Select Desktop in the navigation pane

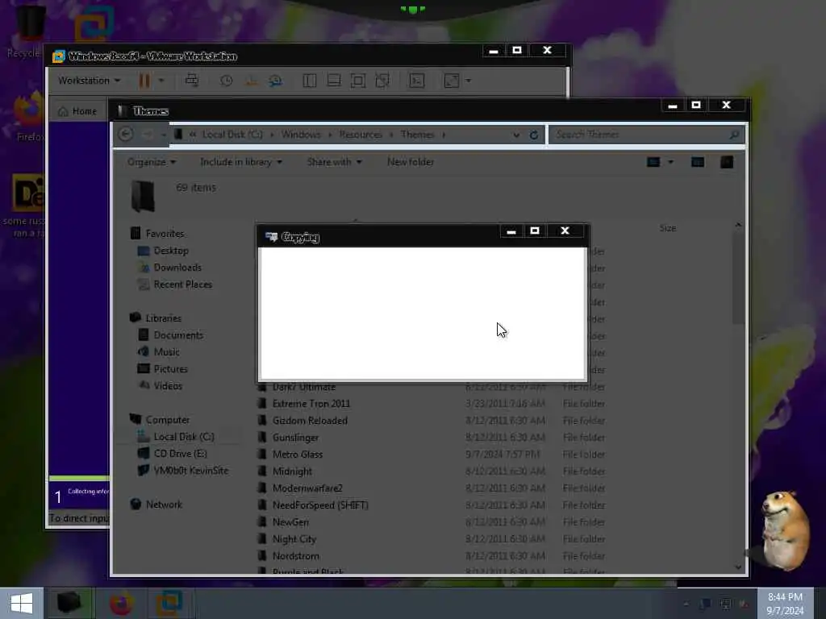coord(171,251)
